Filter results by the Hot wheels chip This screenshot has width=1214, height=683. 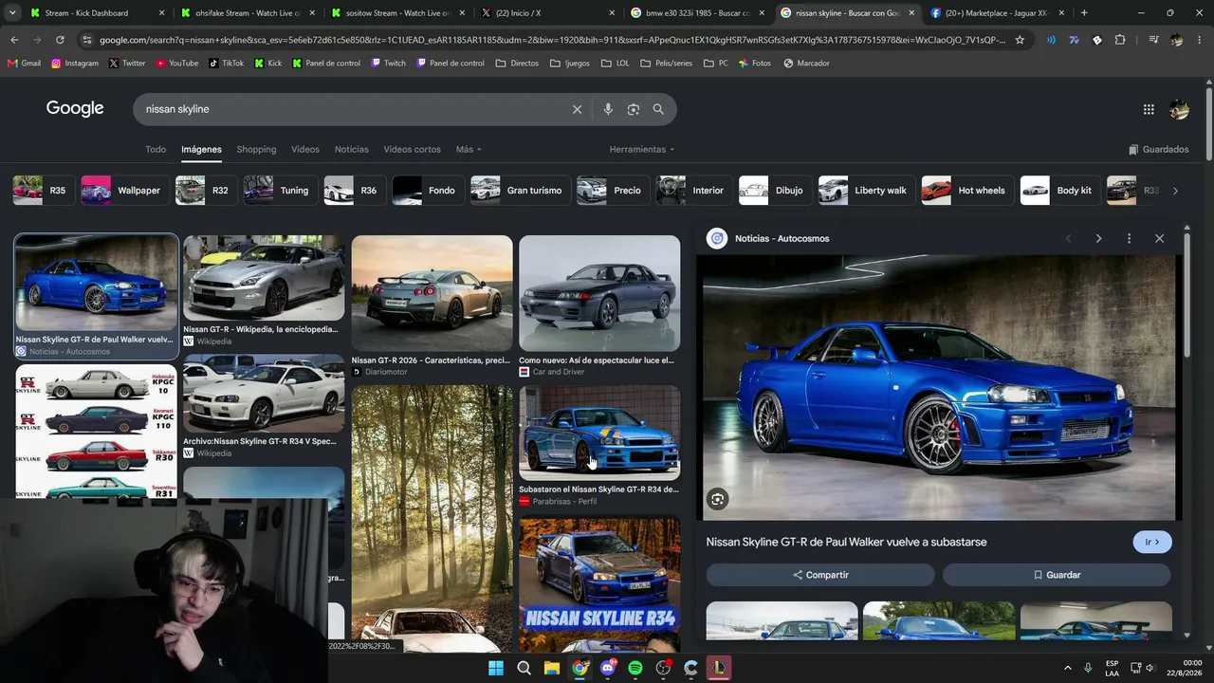(966, 191)
